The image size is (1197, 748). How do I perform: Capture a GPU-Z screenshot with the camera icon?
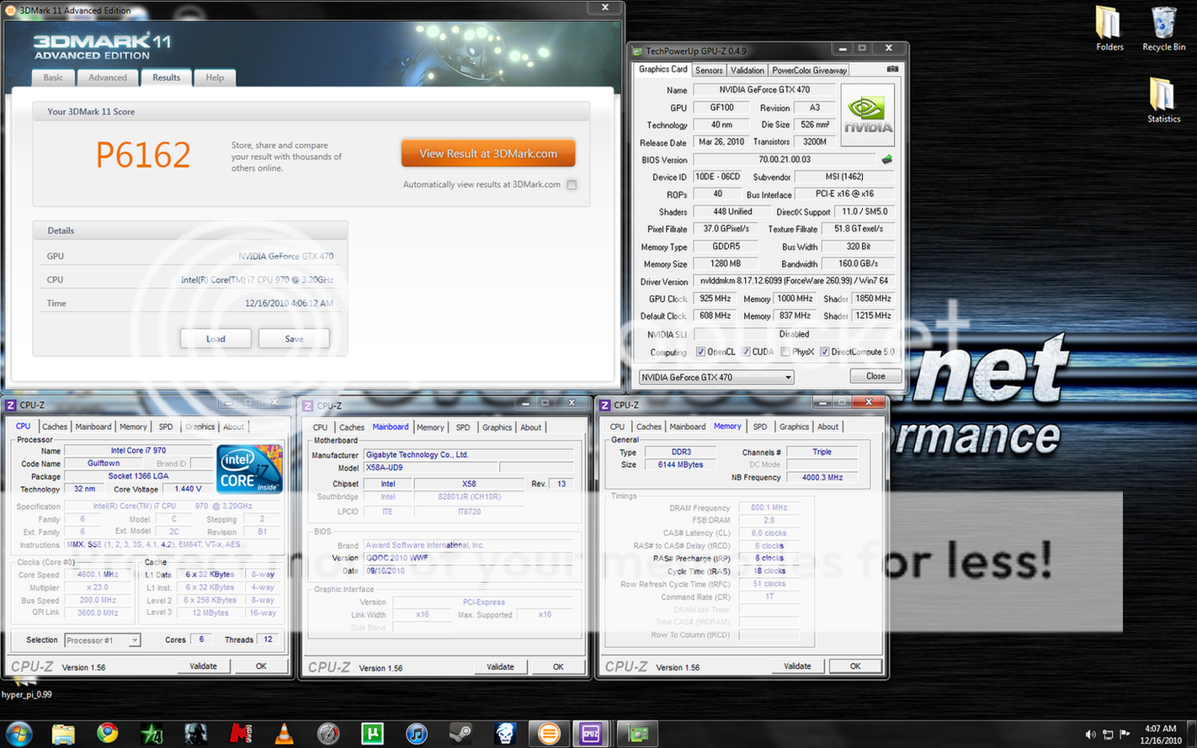point(892,69)
